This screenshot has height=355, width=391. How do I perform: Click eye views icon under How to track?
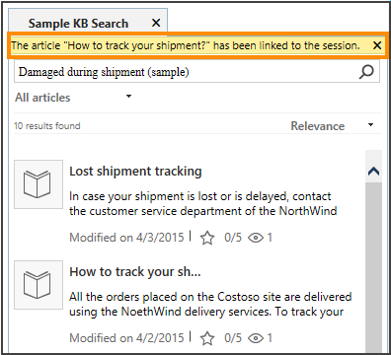pos(256,338)
